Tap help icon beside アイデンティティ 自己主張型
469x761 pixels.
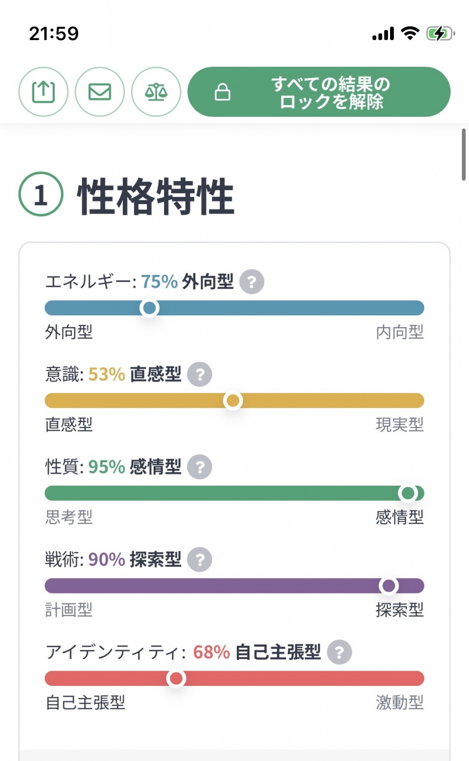(x=339, y=652)
